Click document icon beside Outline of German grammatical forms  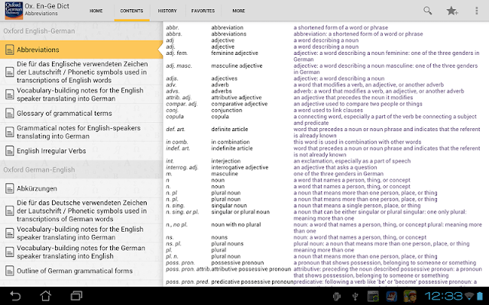pos(10,271)
